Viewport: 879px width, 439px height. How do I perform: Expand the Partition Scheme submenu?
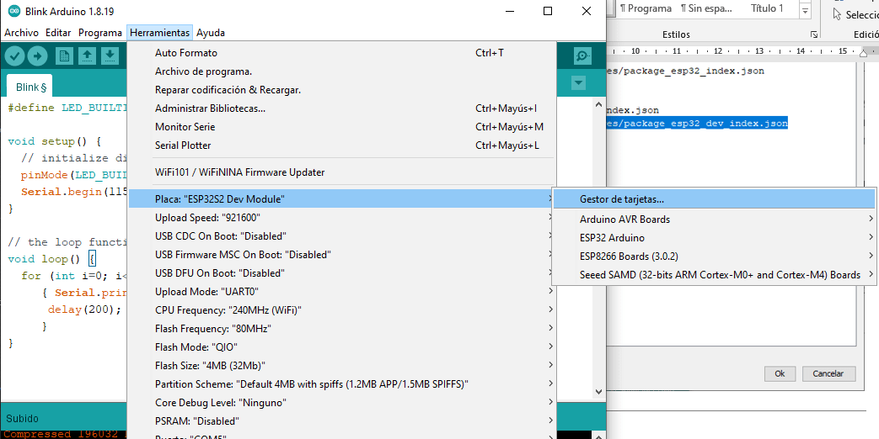[342, 384]
